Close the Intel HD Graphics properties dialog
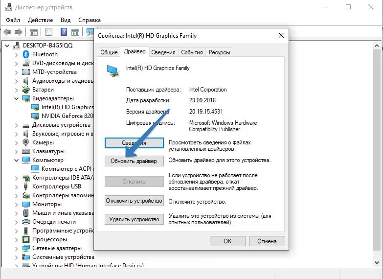 281,35
